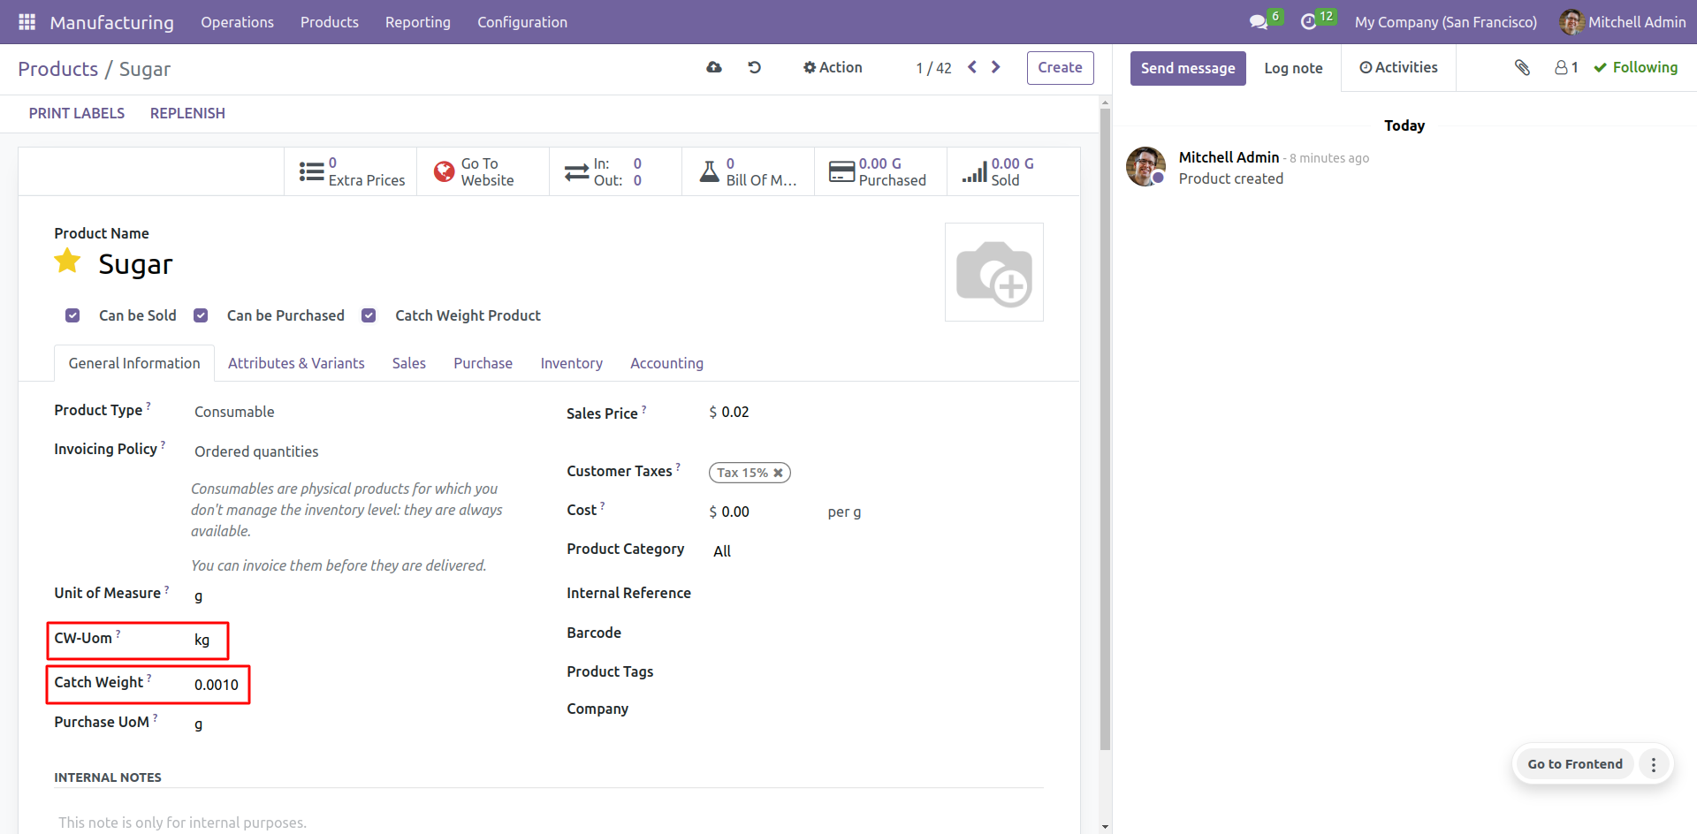1697x834 pixels.
Task: Click the cloud save icon
Action: (714, 67)
